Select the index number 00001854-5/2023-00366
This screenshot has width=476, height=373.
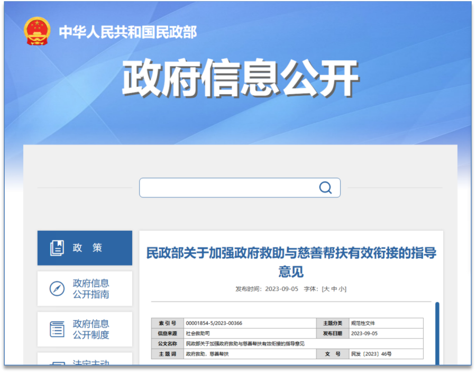(214, 323)
